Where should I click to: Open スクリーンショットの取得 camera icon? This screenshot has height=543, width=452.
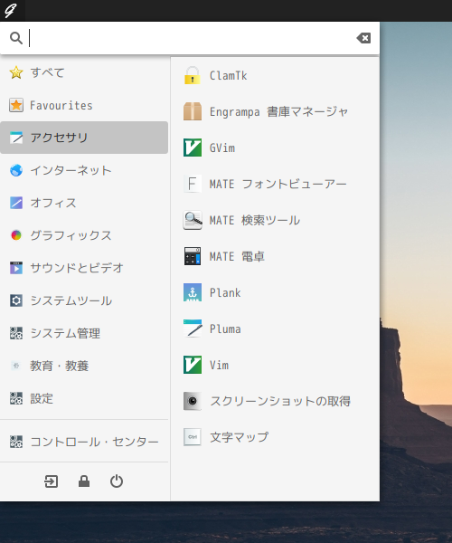pos(193,401)
